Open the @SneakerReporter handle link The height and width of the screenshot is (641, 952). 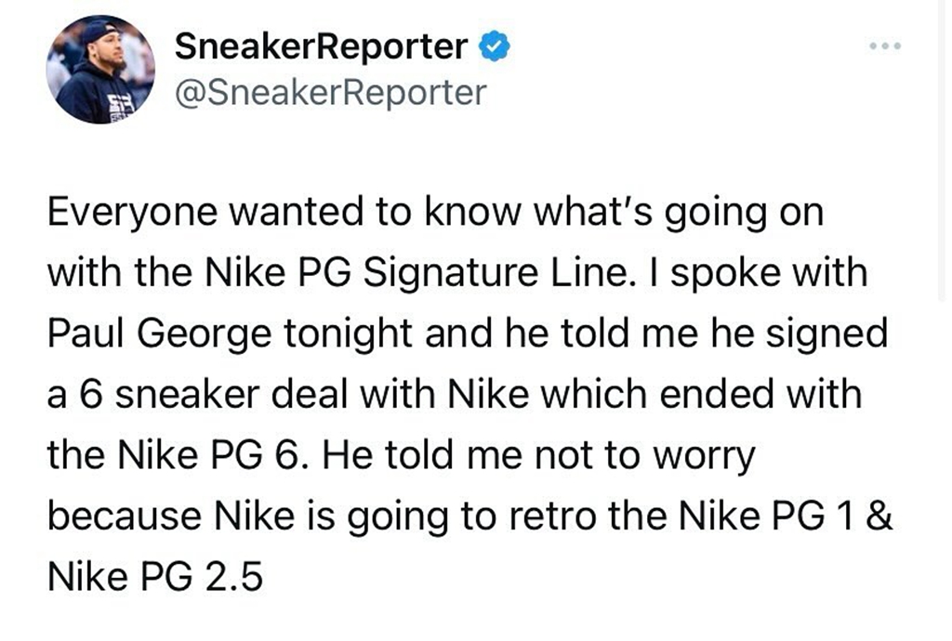coord(330,92)
